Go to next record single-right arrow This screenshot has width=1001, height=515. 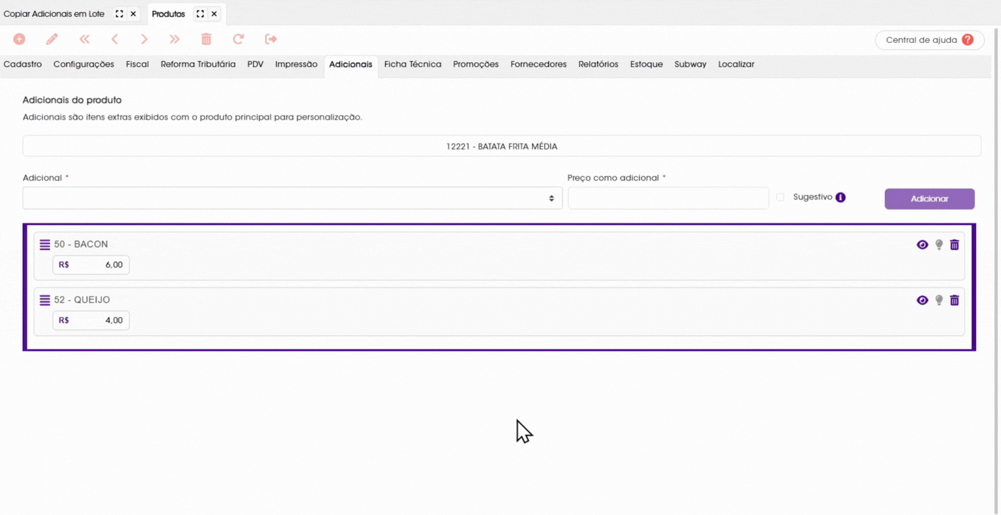144,39
